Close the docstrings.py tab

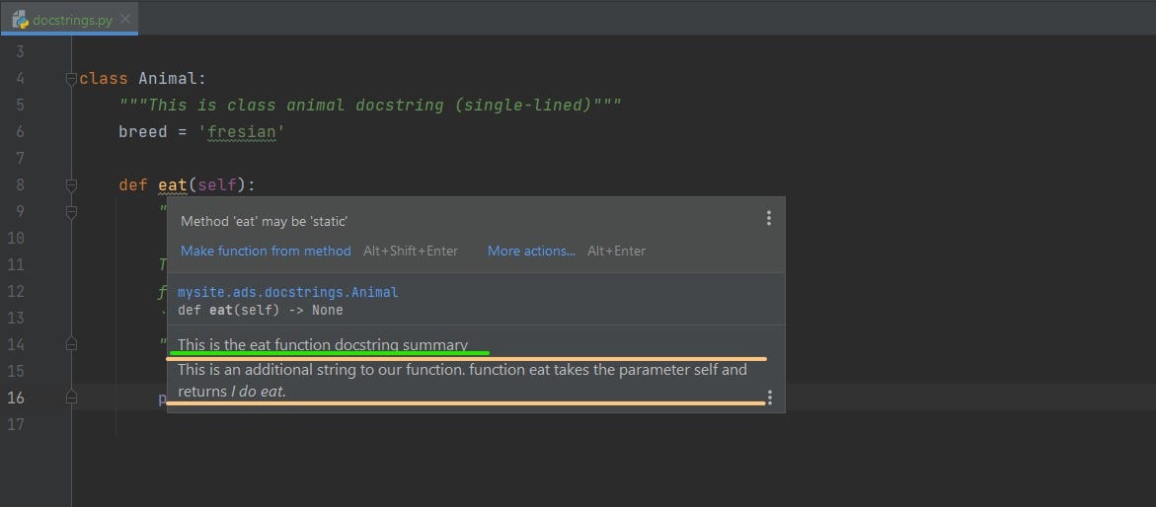tap(124, 19)
